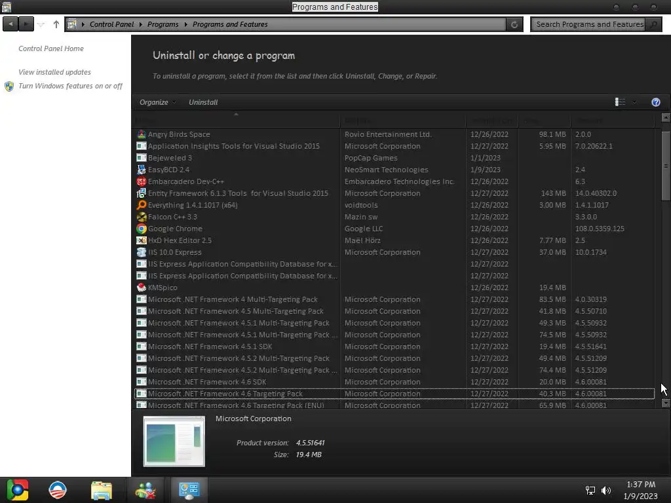The height and width of the screenshot is (503, 671).
Task: Click the HxD Hex Editor 2.5 icon
Action: [142, 240]
